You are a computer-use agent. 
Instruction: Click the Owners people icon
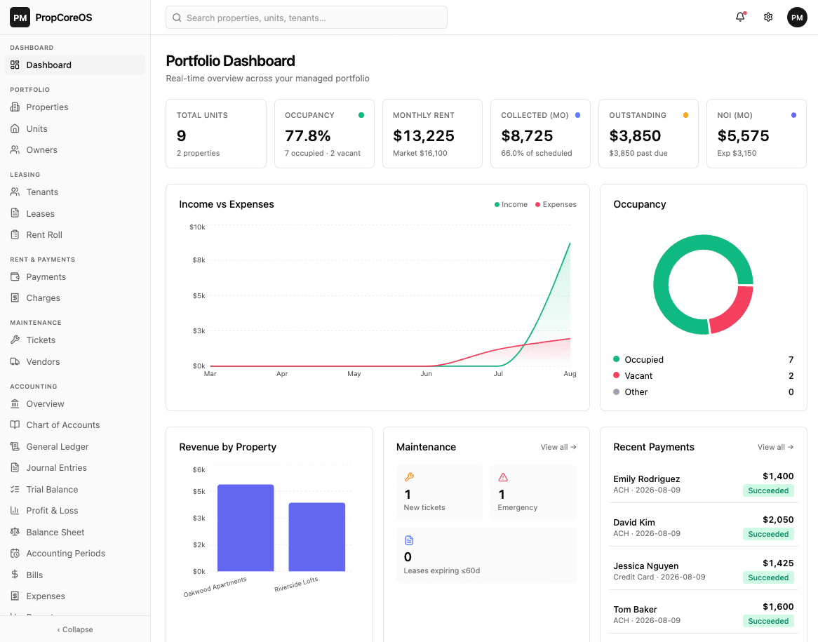[x=15, y=150]
